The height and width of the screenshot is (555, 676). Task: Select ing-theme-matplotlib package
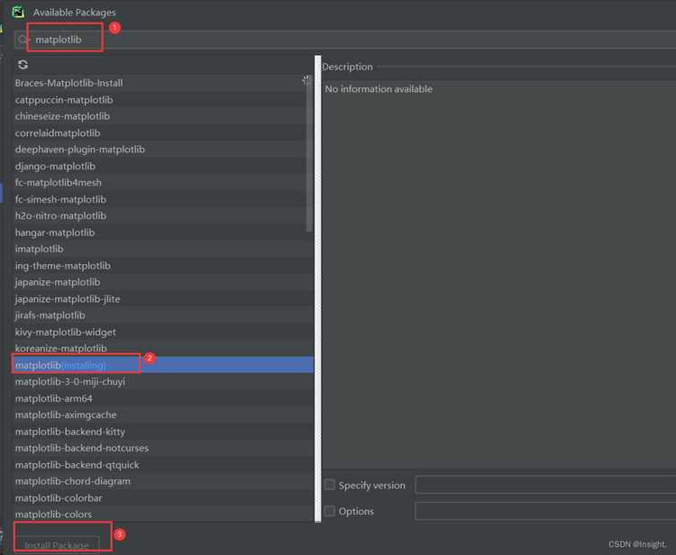[x=163, y=266]
